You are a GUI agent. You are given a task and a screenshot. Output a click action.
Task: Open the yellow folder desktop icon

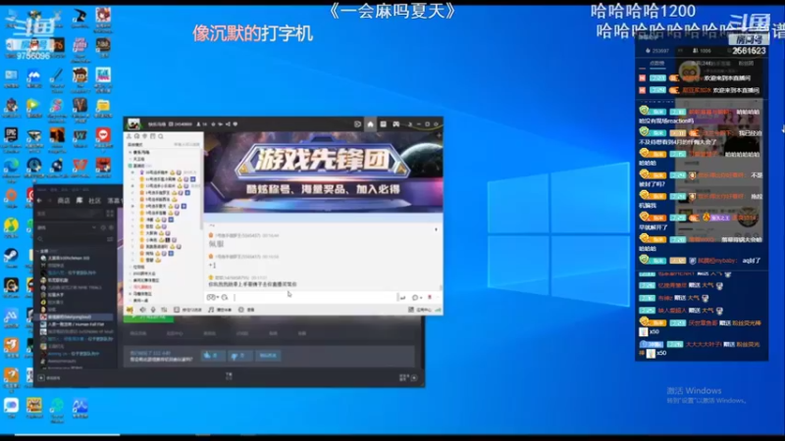(x=103, y=107)
